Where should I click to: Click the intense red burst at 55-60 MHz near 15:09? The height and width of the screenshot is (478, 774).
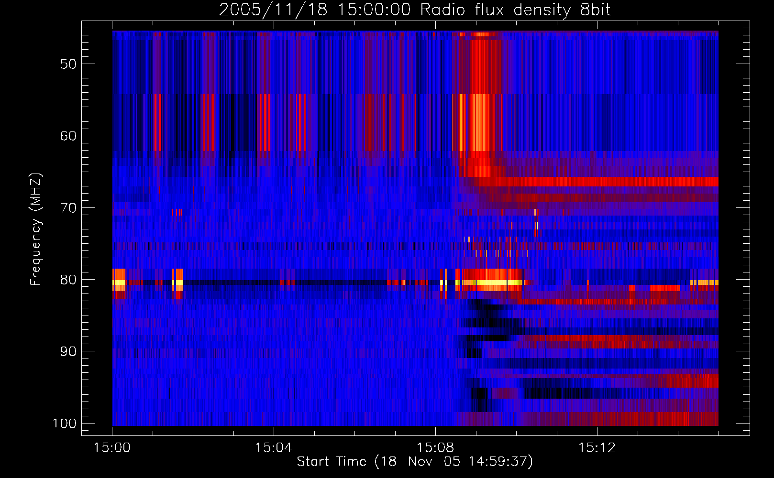(480, 122)
